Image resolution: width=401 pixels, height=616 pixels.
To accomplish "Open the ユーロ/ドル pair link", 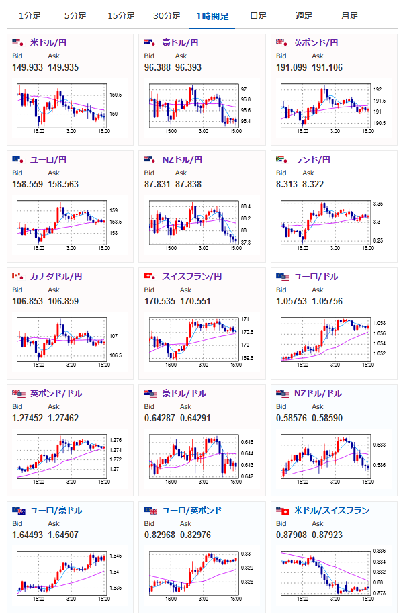I will (316, 277).
